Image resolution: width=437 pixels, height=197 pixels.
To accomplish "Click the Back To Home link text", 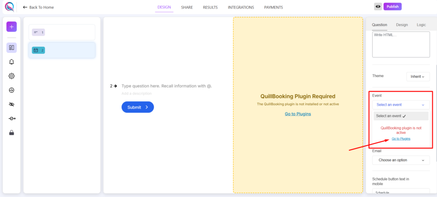I will pyautogui.click(x=41, y=7).
